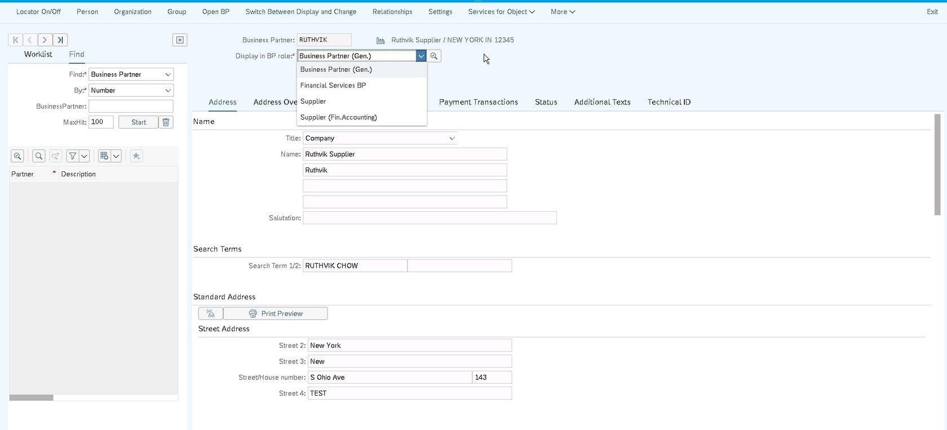The width and height of the screenshot is (947, 430).
Task: Click the organization icon next to Ruthvik Supplier
Action: coord(380,41)
